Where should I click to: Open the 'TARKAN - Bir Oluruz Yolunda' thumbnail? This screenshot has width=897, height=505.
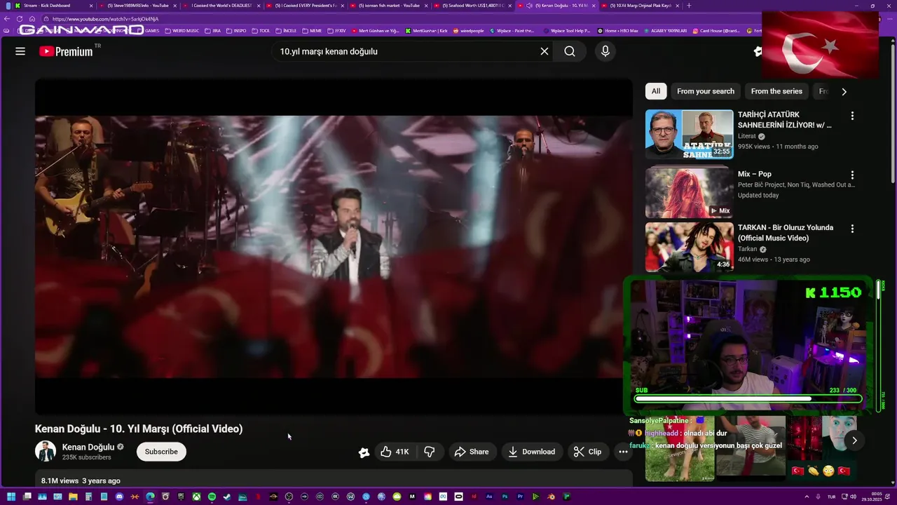[689, 247]
